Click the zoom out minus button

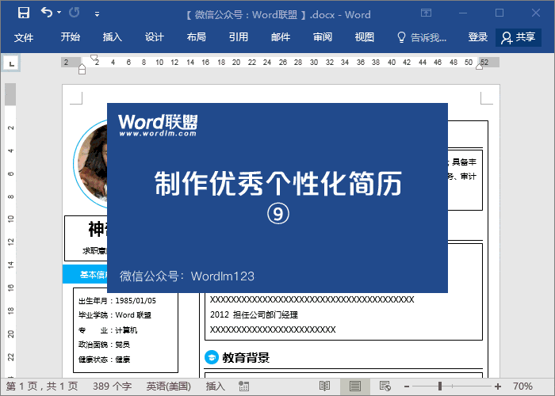click(407, 386)
